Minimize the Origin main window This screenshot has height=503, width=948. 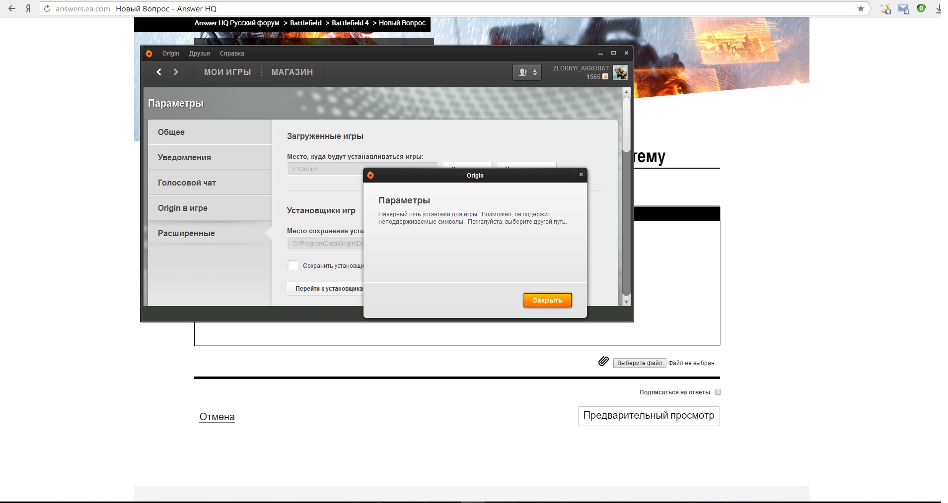pyautogui.click(x=600, y=53)
